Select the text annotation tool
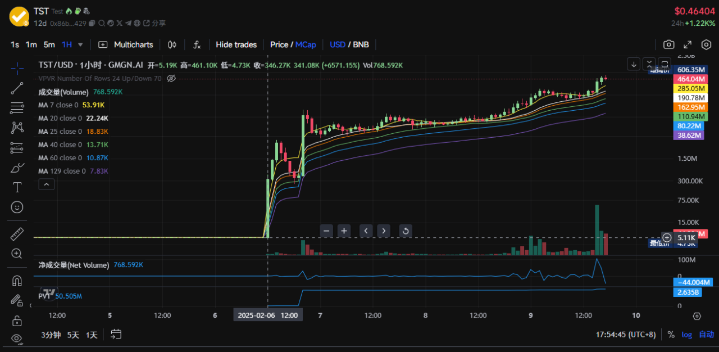Viewport: 719px width, 352px height. click(17, 187)
